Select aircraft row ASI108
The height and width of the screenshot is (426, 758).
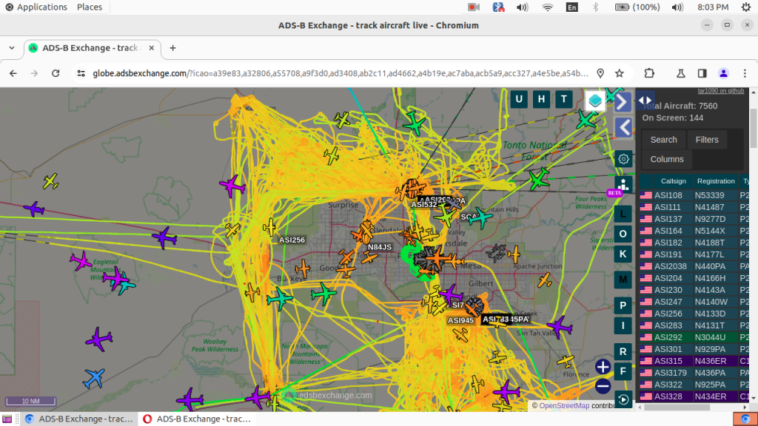pyautogui.click(x=694, y=195)
